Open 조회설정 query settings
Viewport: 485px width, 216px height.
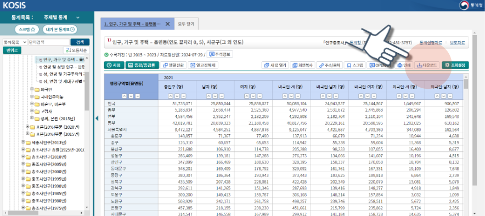point(455,65)
